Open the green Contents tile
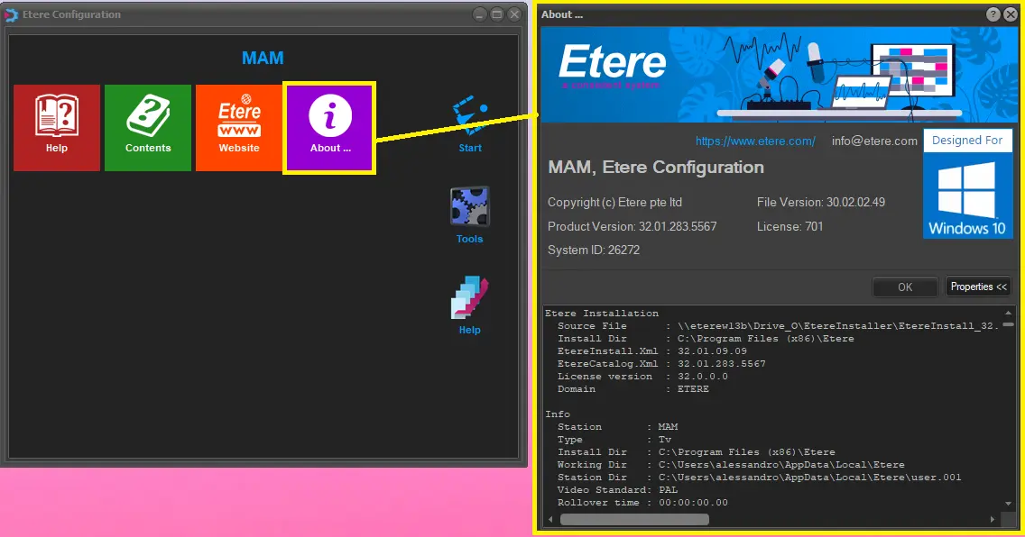1025x537 pixels. pyautogui.click(x=148, y=127)
